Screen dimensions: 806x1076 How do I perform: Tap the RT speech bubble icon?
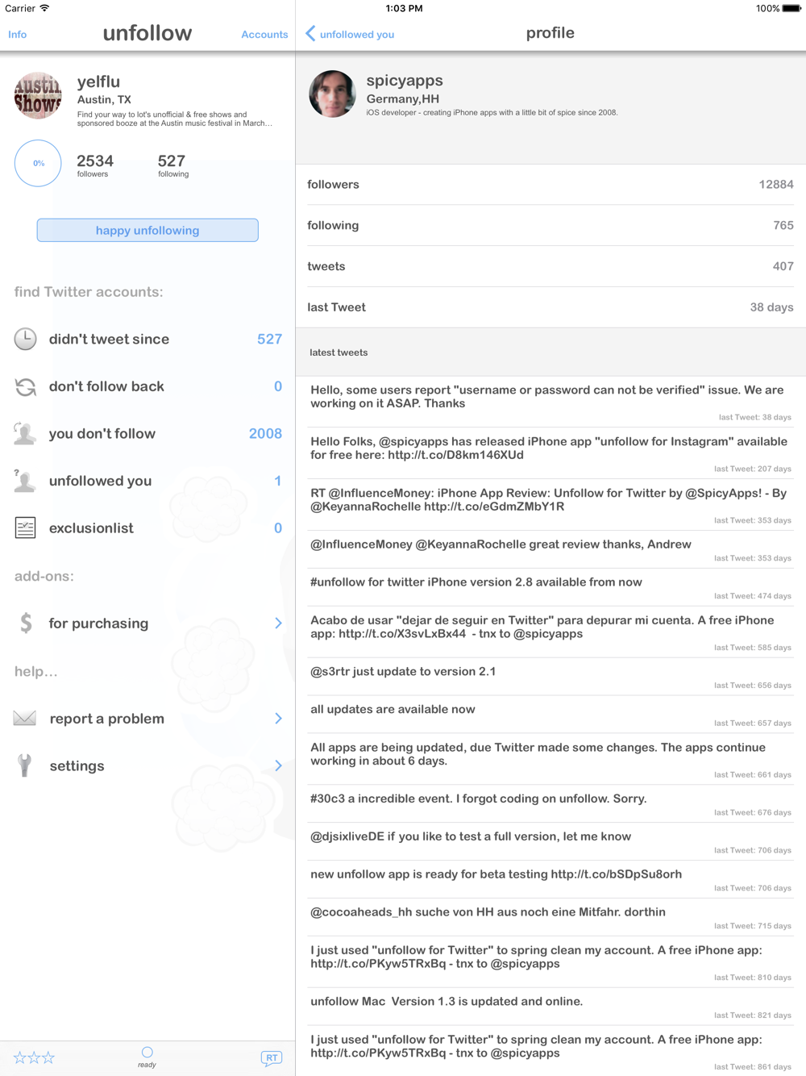pos(272,1058)
